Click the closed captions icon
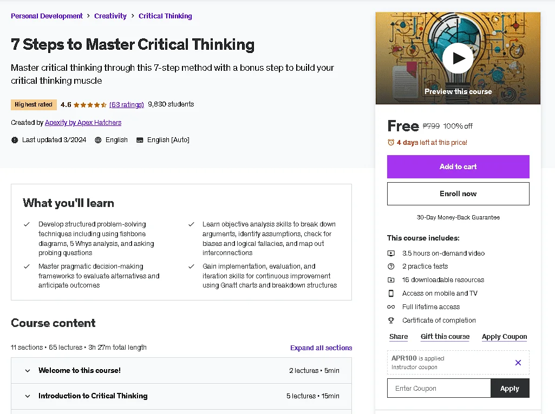 (140, 140)
